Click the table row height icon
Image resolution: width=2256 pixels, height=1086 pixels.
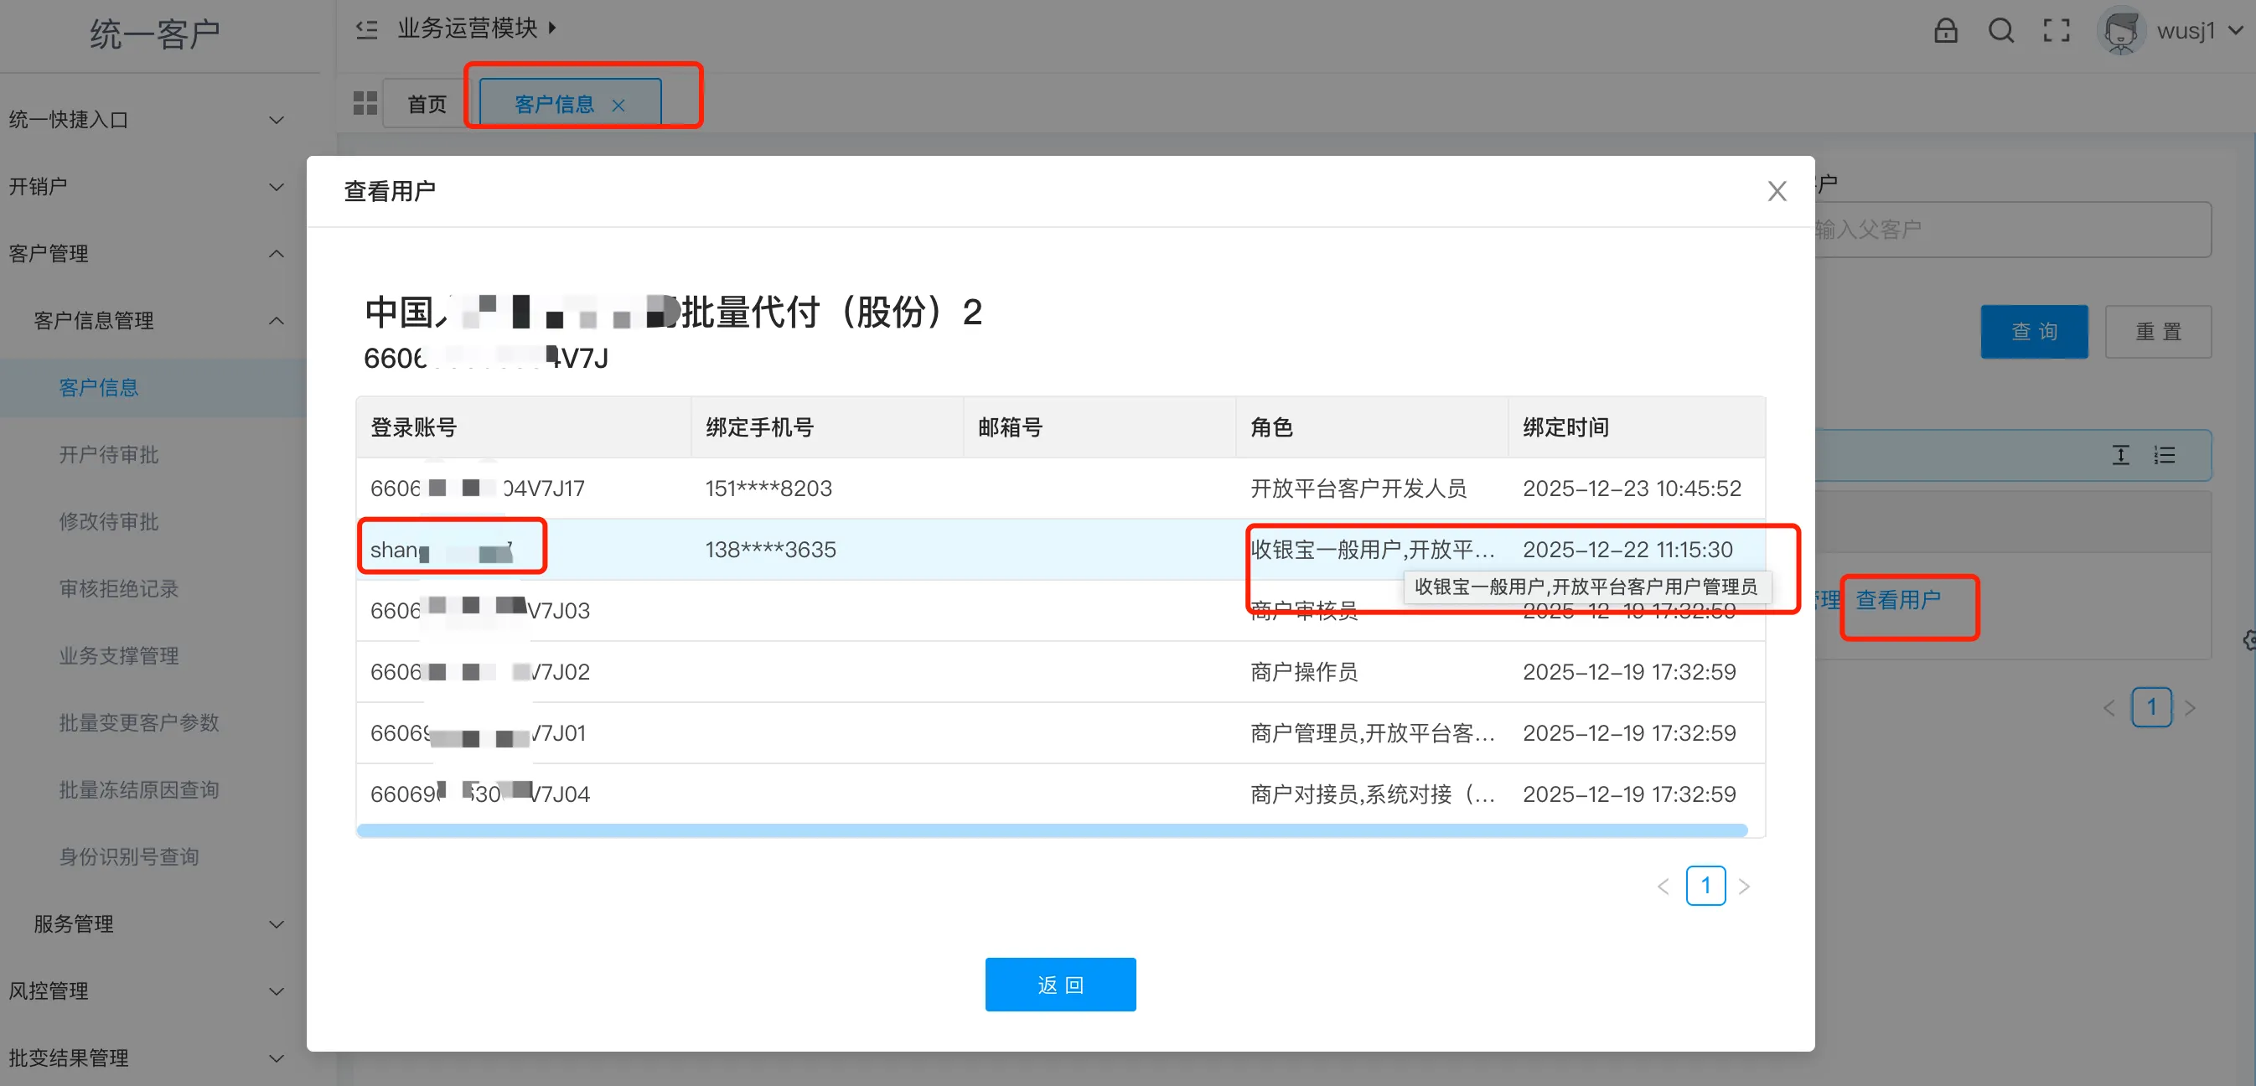(2120, 454)
